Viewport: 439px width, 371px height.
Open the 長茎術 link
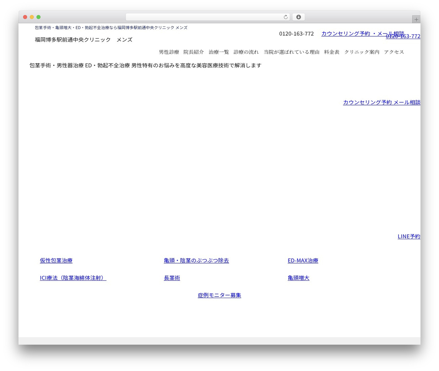coord(172,278)
